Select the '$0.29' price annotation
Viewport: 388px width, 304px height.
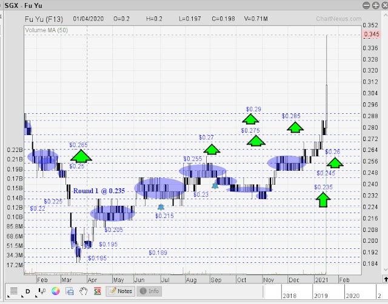(253, 109)
